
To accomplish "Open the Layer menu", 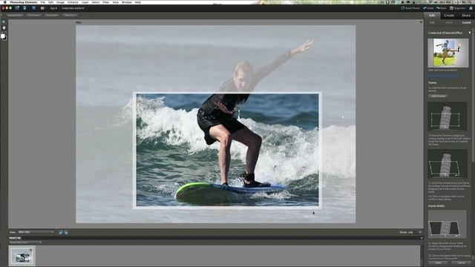I will point(85,2).
